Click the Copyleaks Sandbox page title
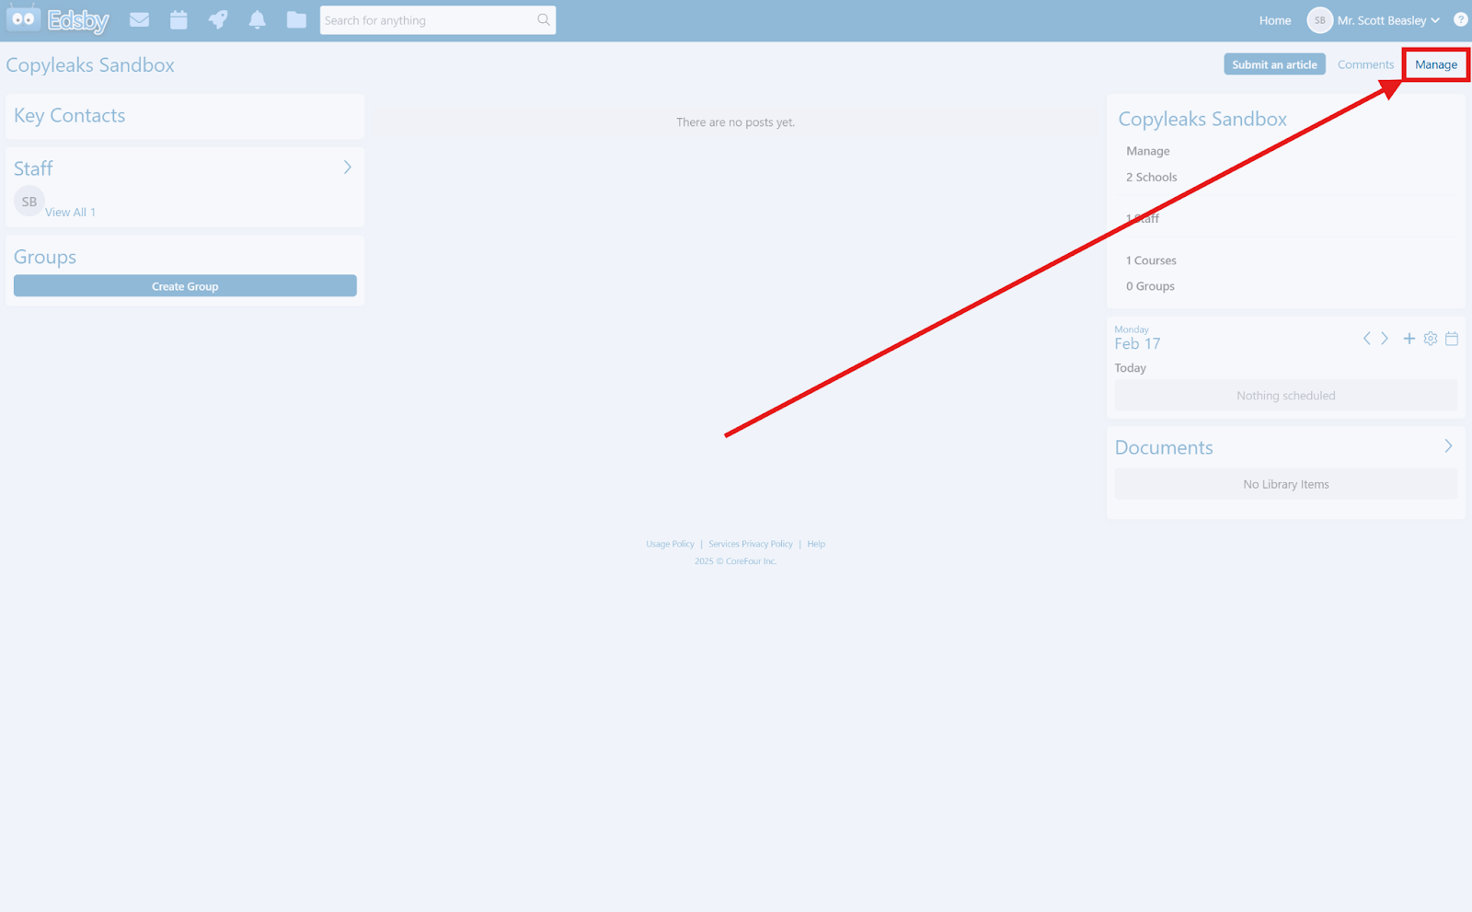1472x912 pixels. (90, 64)
